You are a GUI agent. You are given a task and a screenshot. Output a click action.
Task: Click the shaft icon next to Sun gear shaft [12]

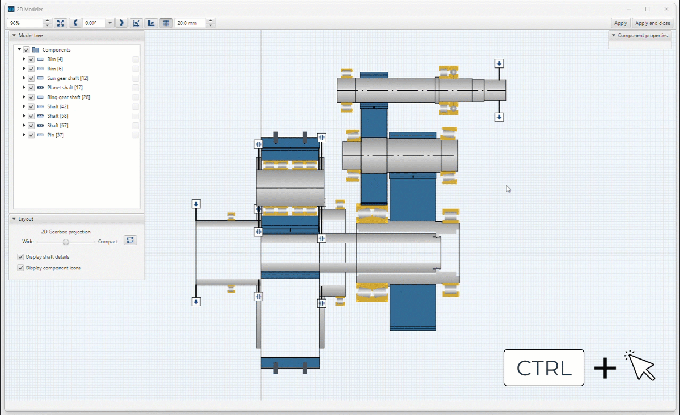tap(40, 78)
